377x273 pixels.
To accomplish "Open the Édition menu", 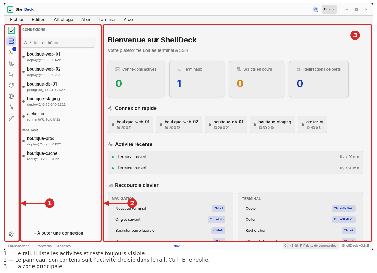I will [x=38, y=20].
